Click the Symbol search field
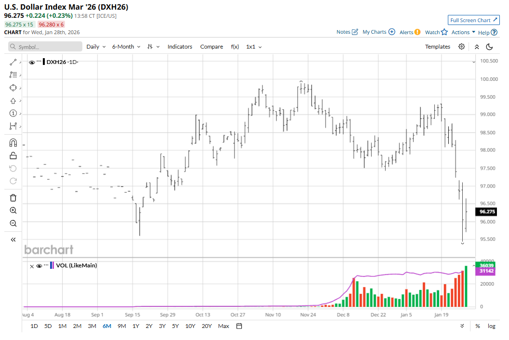 pos(45,47)
